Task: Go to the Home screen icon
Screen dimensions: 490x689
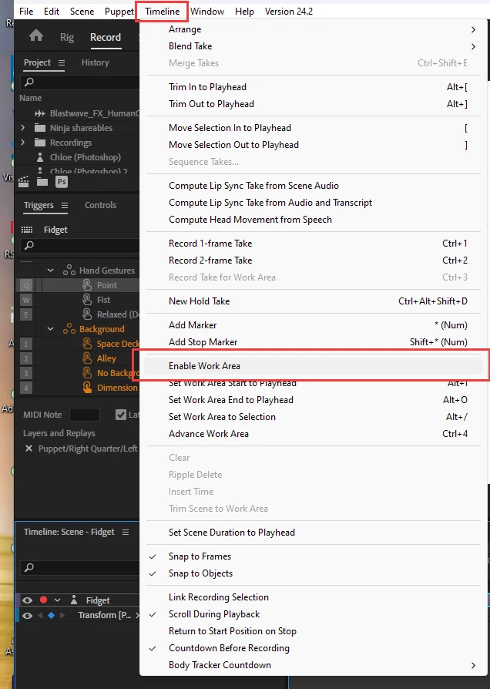Action: pos(36,35)
